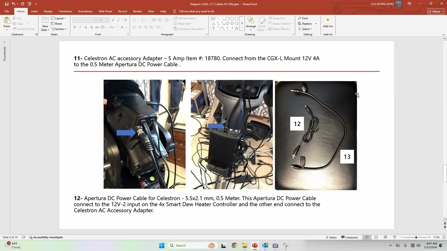Click the Clear All Formatting icon
Screen dimensions: 447x251
125,20
